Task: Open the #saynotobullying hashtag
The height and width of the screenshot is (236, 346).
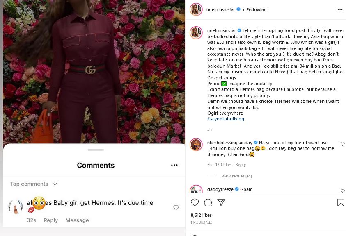Action: (226, 119)
